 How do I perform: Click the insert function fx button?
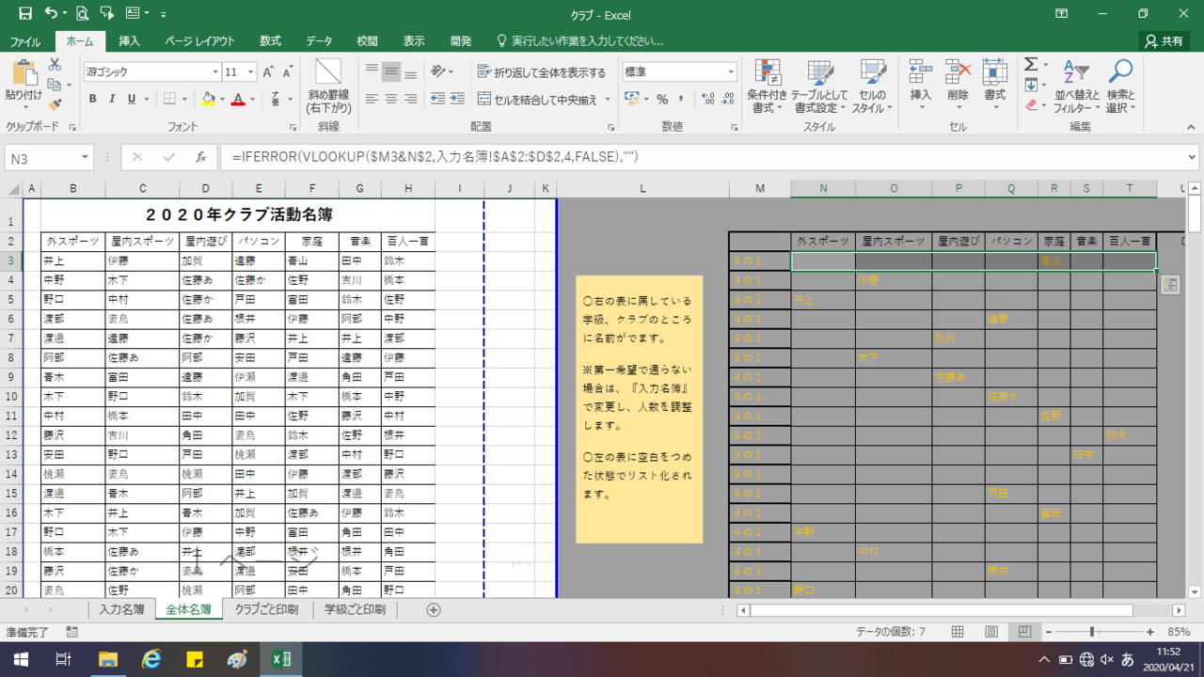(200, 158)
